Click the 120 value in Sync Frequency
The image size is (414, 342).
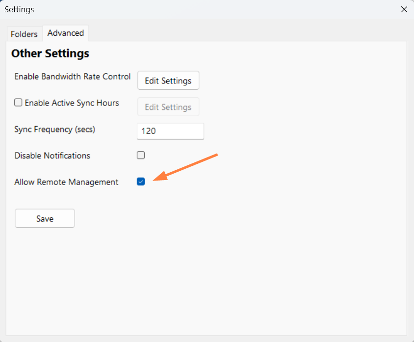point(149,131)
